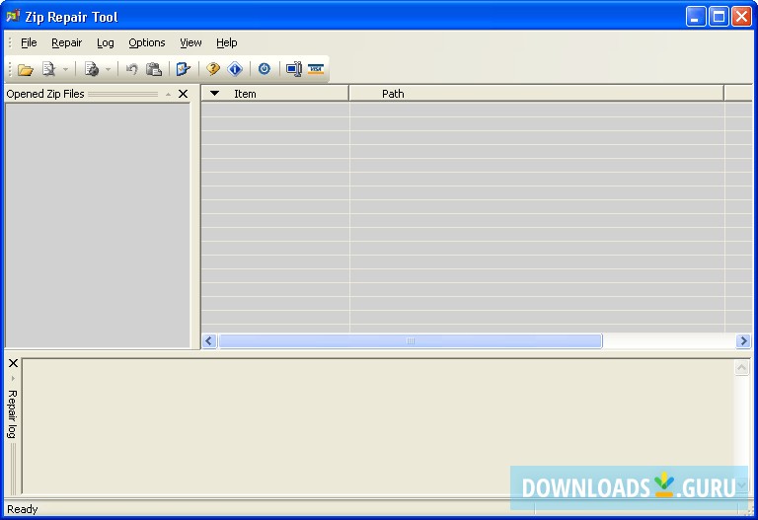Click the Opened Zip Files panel title

[45, 94]
